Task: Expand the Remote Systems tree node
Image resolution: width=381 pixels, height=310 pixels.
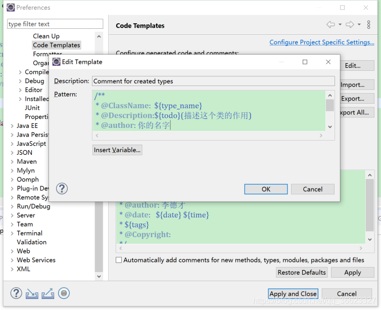Action: pos(12,198)
